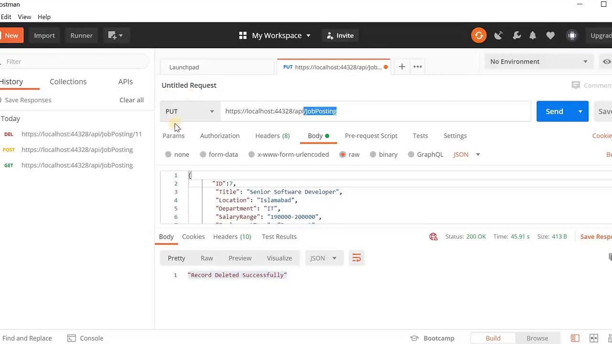Open the user avatar icon
Viewport: 612px width, 344px height.
pos(572,35)
